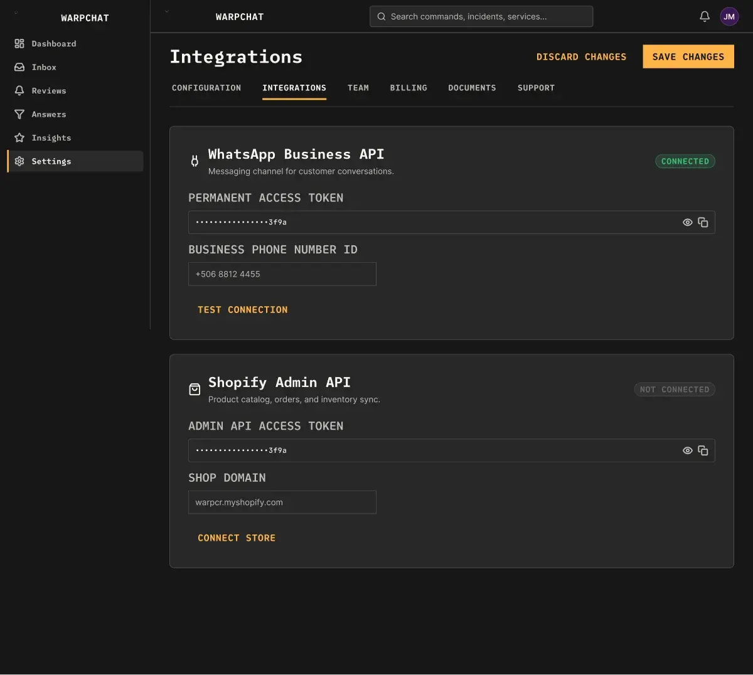Select Settings in the sidebar
This screenshot has height=675, width=753.
tap(75, 161)
